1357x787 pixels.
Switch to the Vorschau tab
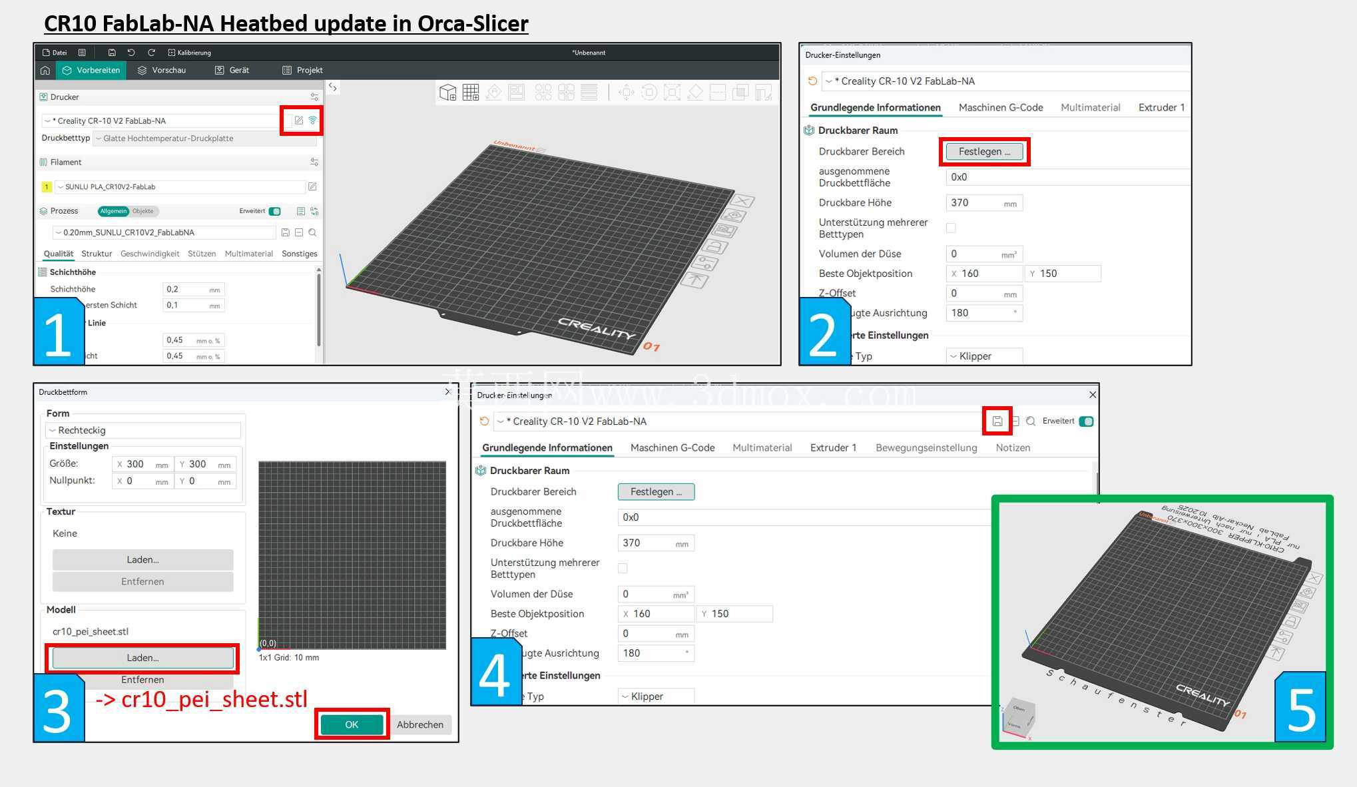tap(162, 70)
